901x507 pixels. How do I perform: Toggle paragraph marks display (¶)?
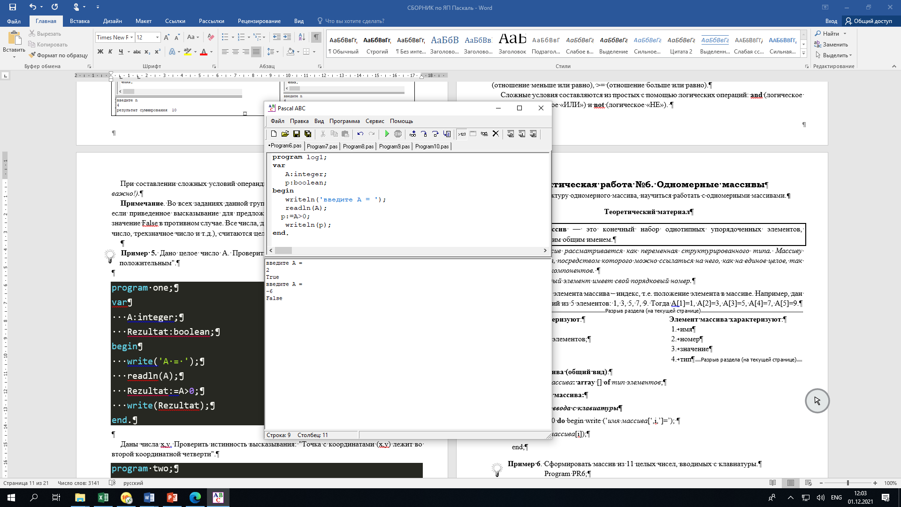click(316, 38)
